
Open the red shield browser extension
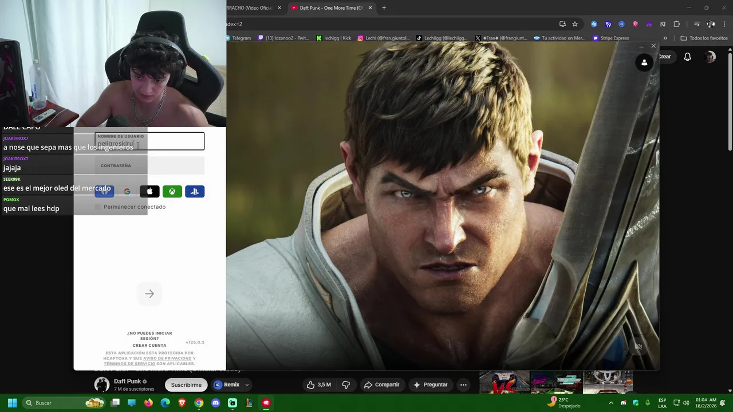point(635,24)
